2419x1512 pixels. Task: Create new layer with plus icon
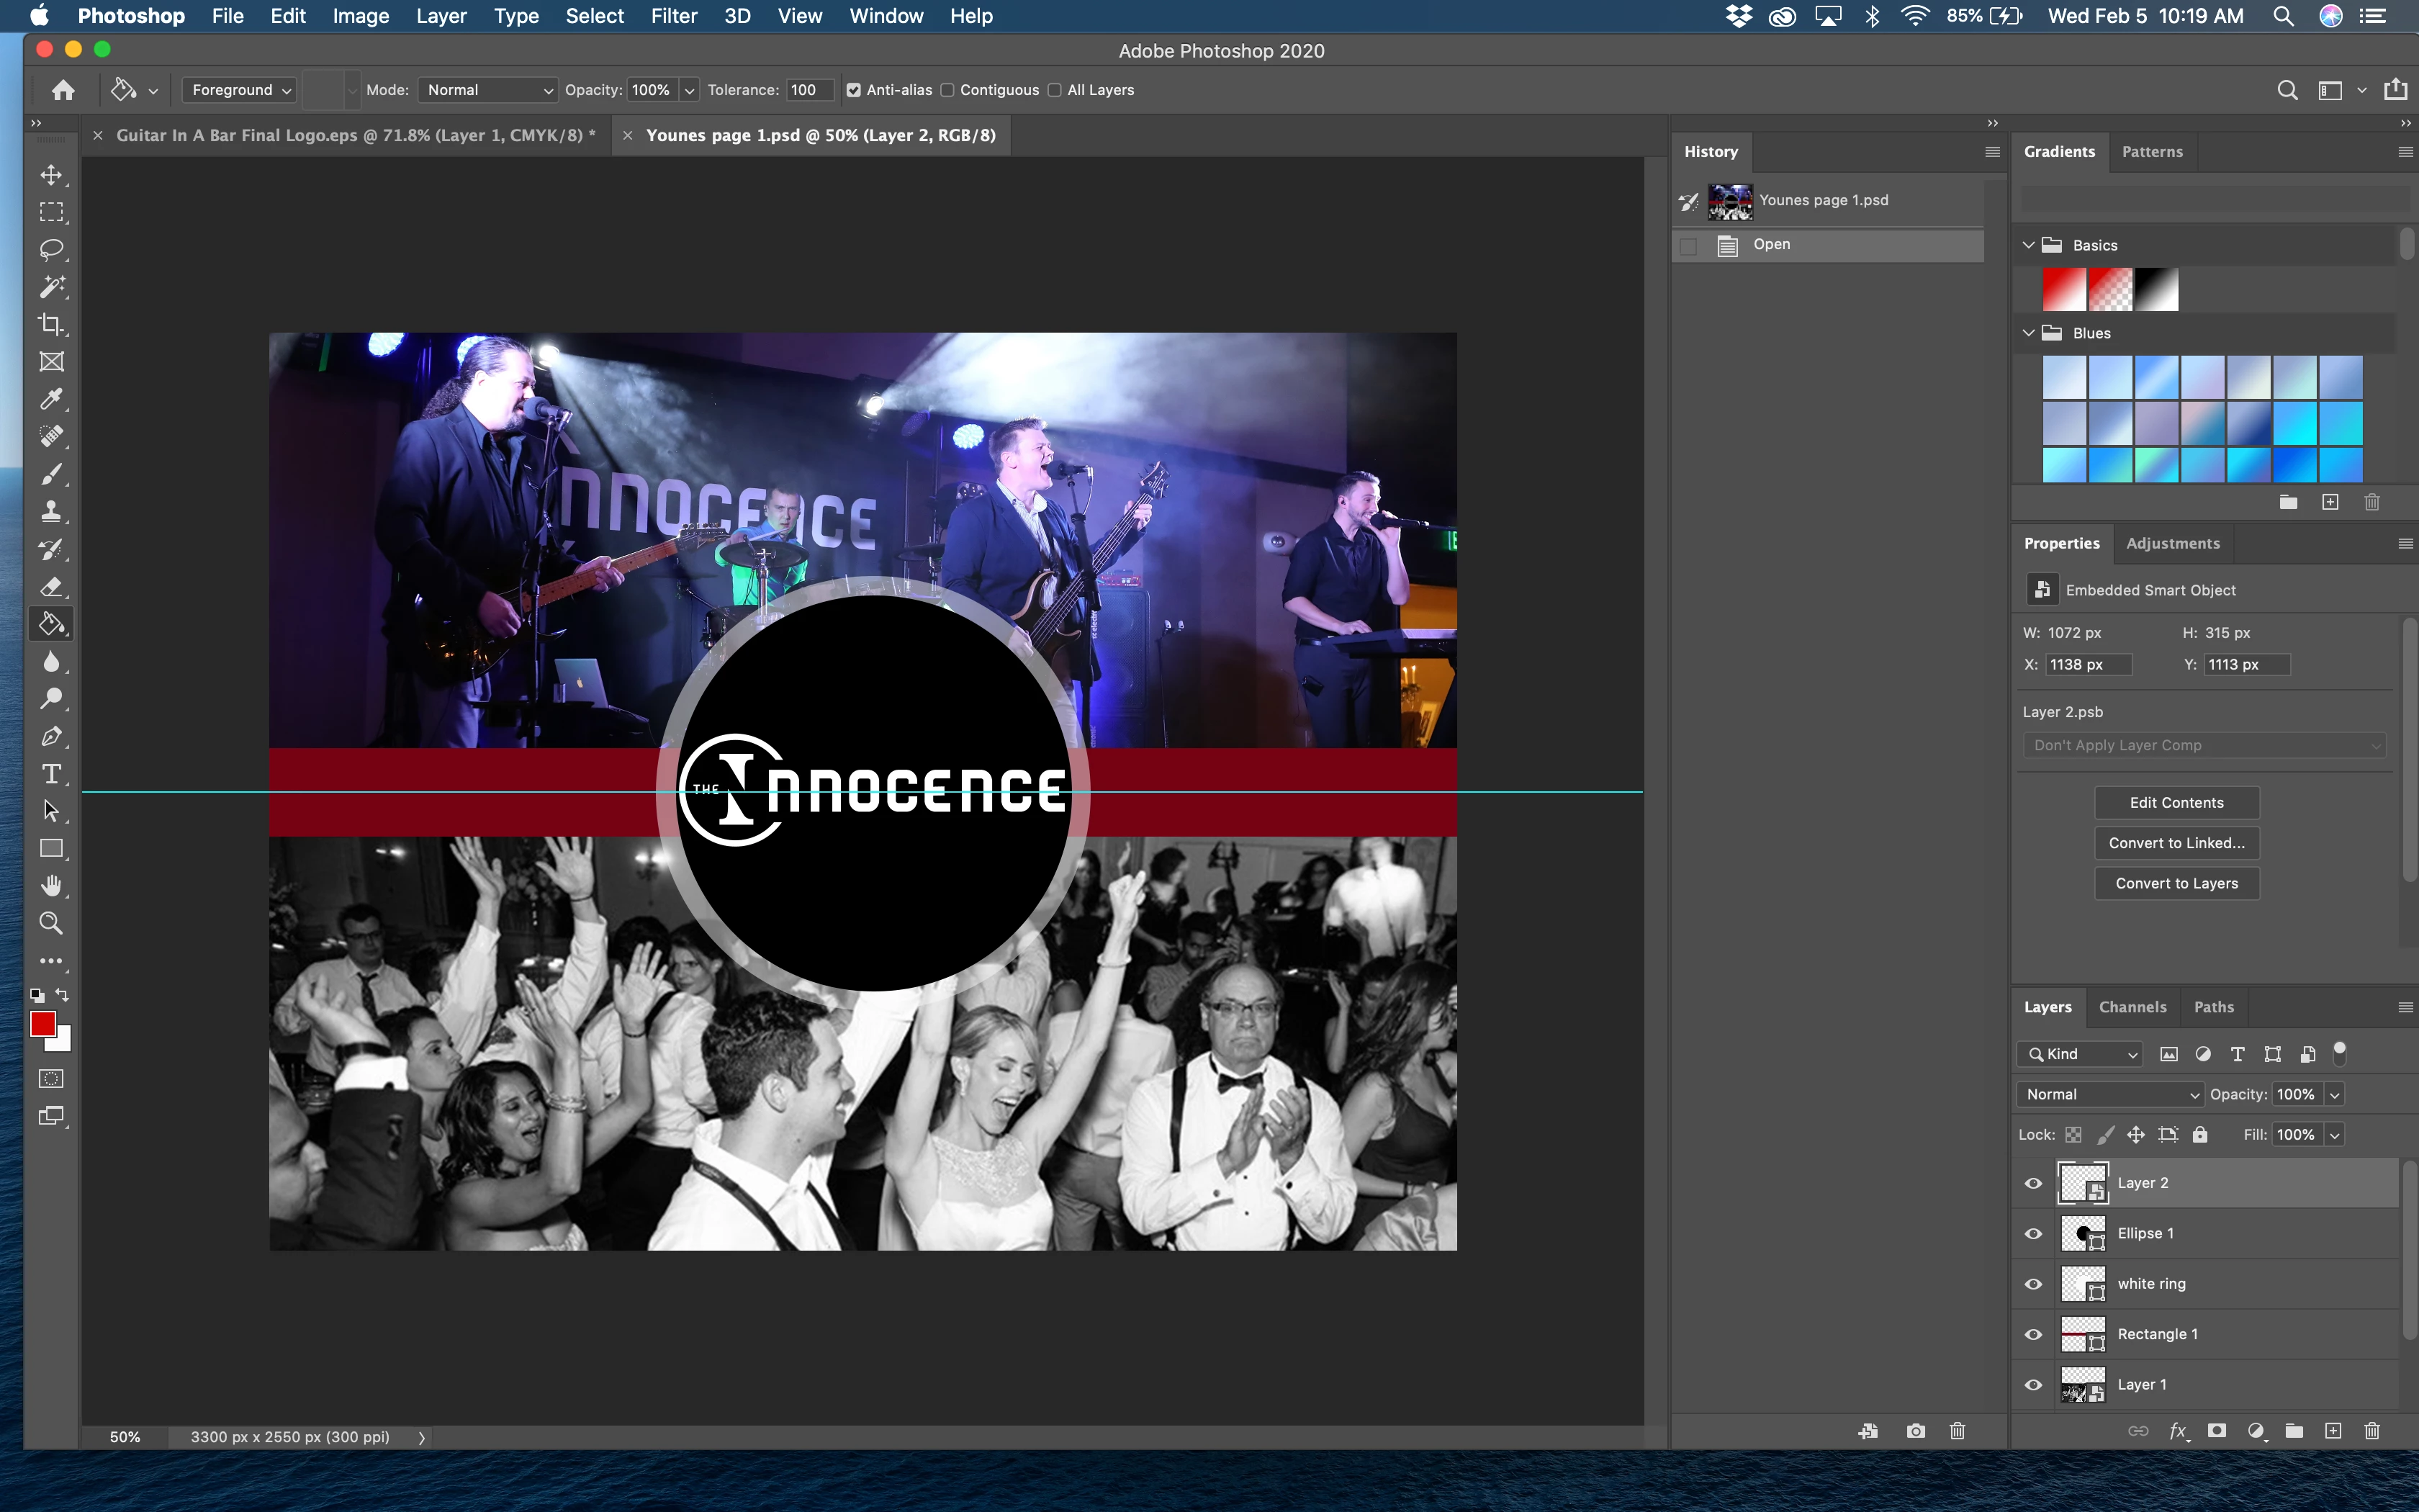[2332, 1431]
